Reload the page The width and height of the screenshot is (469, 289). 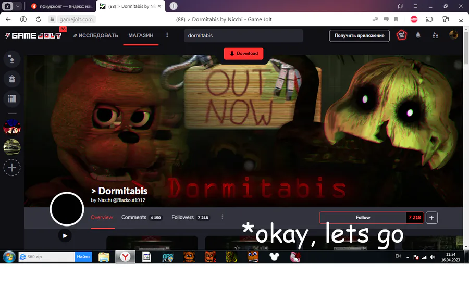pos(38,19)
